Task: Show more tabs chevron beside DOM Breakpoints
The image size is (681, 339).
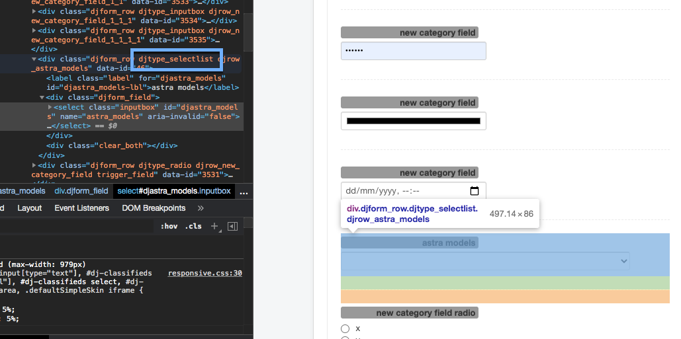Action: (x=201, y=208)
